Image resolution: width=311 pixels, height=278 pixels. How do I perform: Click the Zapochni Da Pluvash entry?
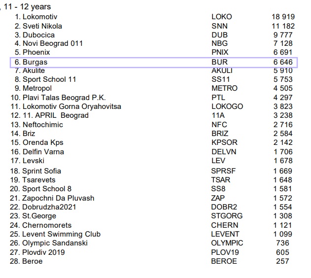click(58, 198)
